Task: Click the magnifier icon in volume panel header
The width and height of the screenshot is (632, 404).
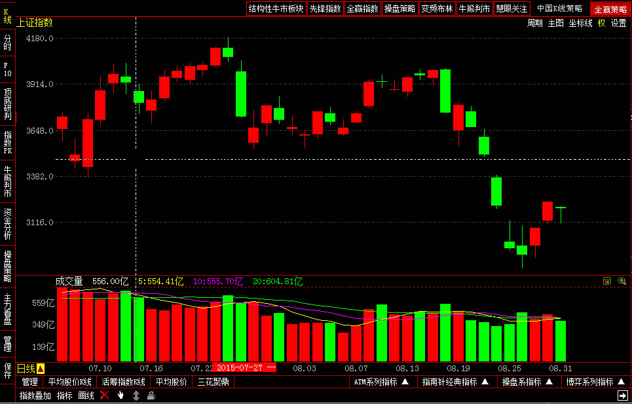Action: pyautogui.click(x=622, y=281)
